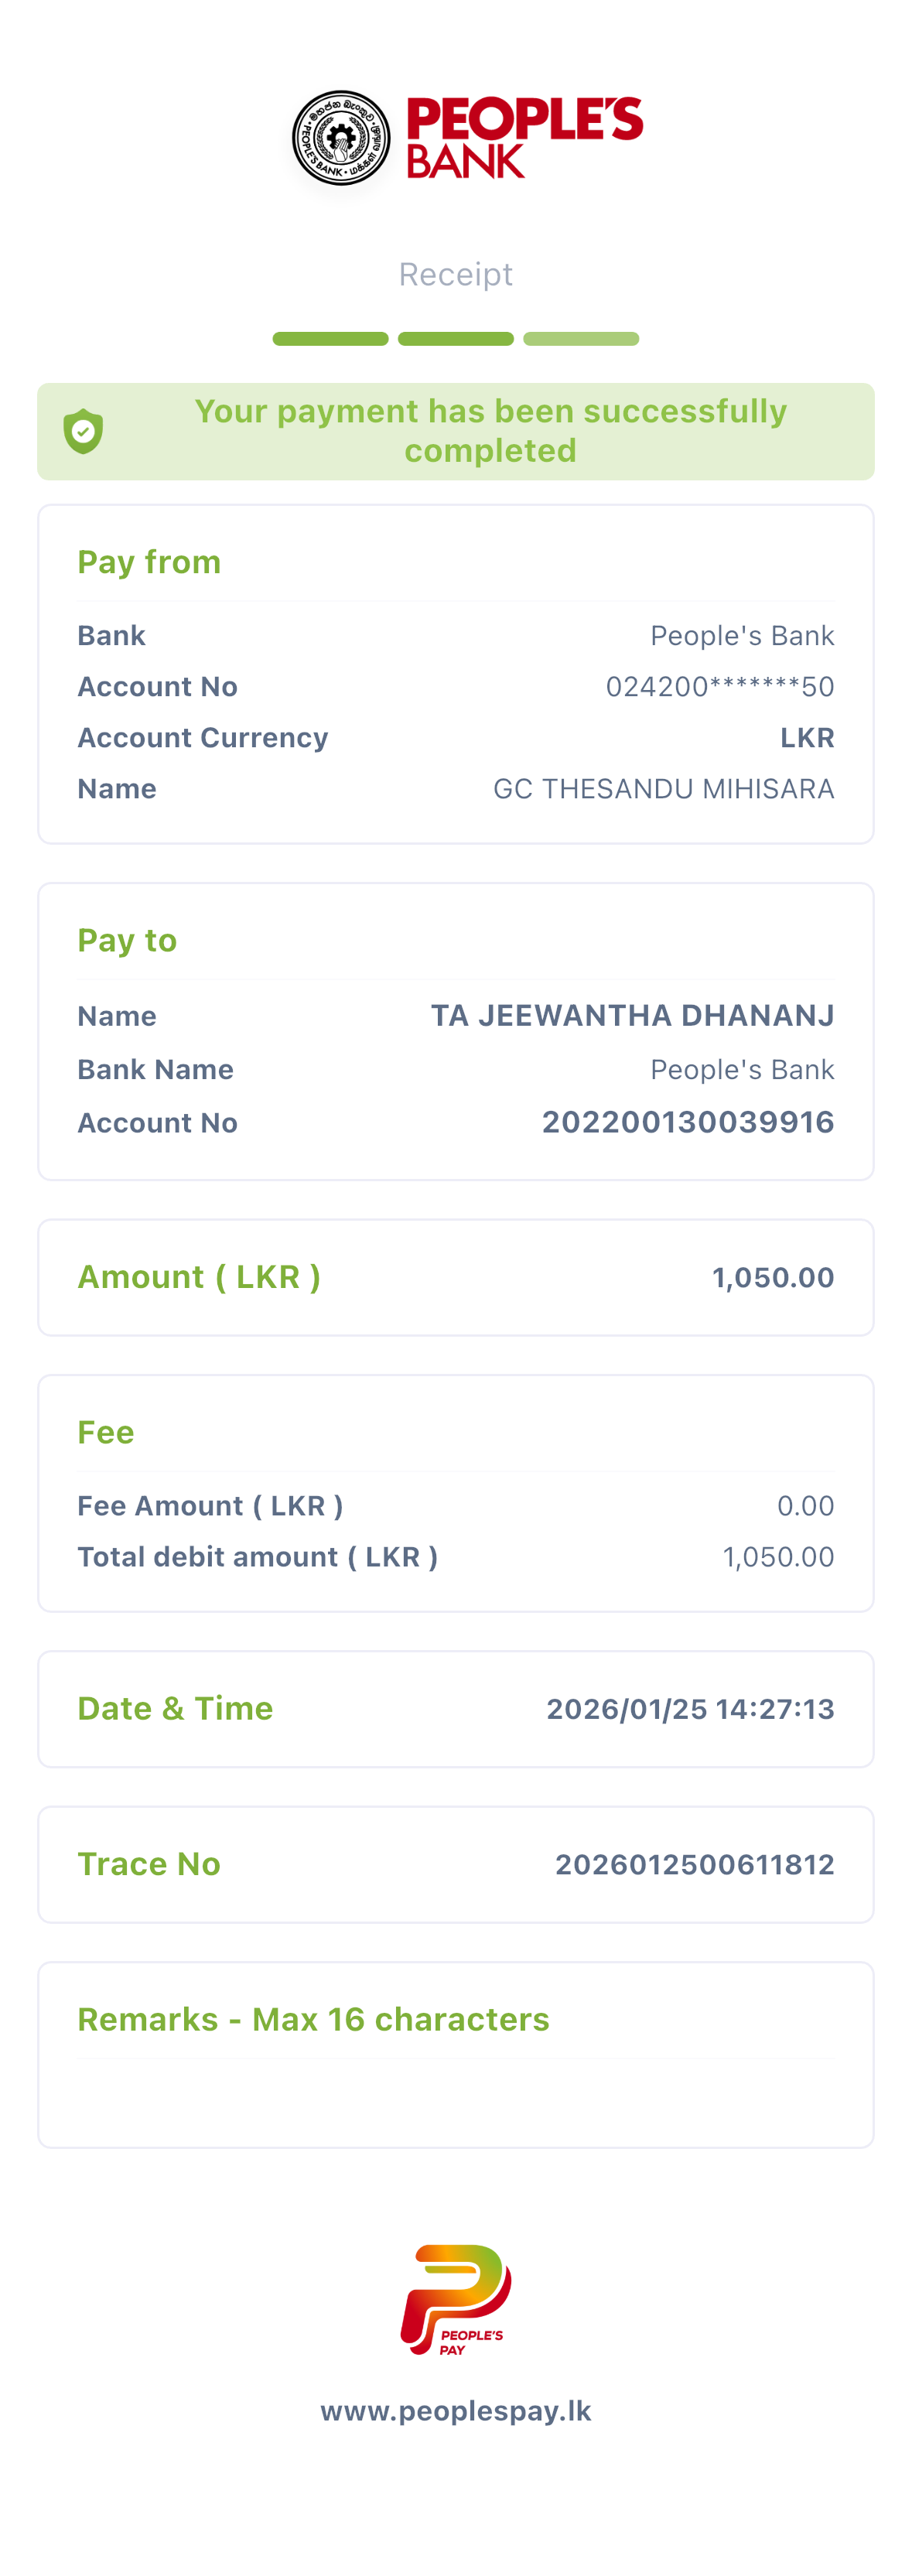
Task: Click the Amount value 1,050.00
Action: point(772,1277)
